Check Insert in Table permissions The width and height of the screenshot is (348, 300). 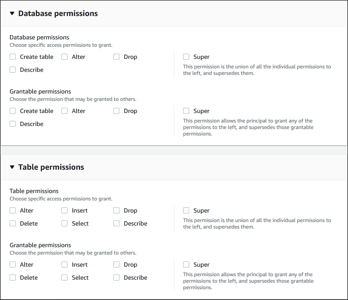tap(64, 210)
